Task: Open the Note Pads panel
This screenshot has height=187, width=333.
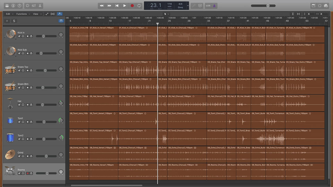Action: click(314, 6)
